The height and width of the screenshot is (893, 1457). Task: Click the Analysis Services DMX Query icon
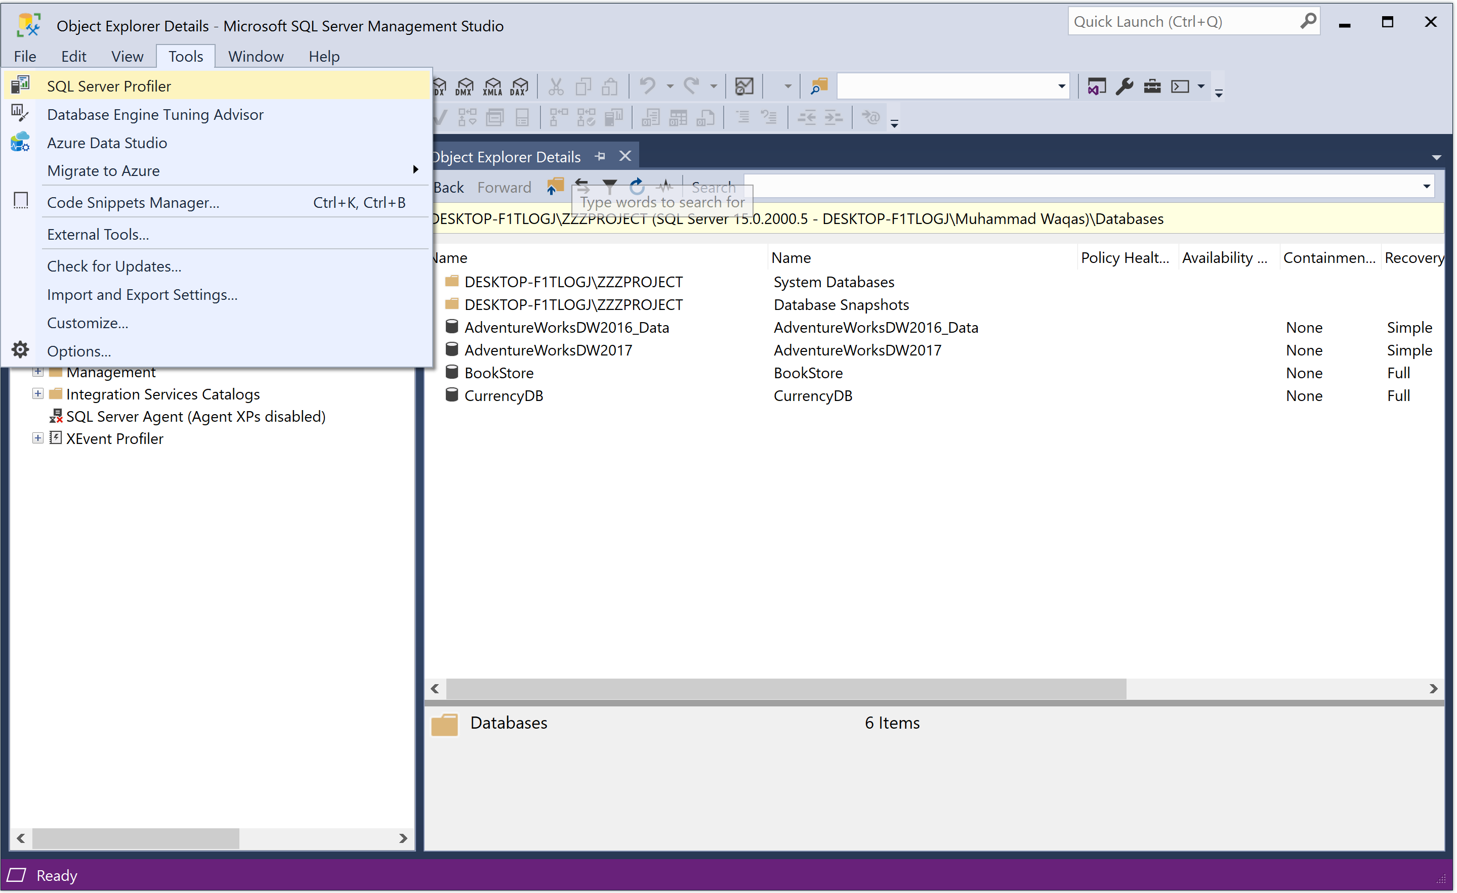(465, 87)
